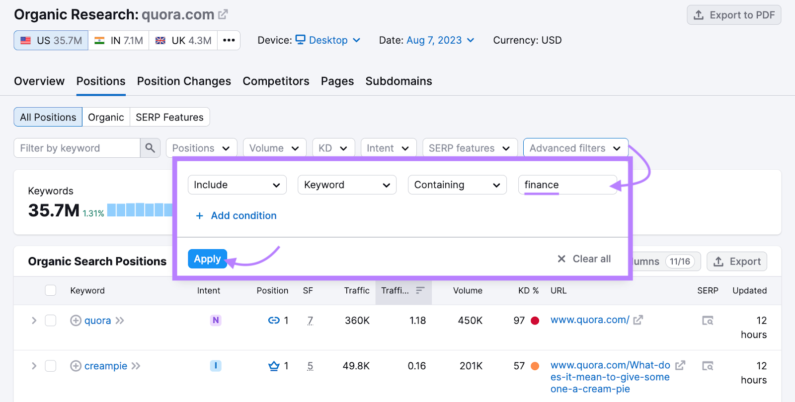Focus the Filter by keyword field
The width and height of the screenshot is (795, 402).
(x=77, y=148)
